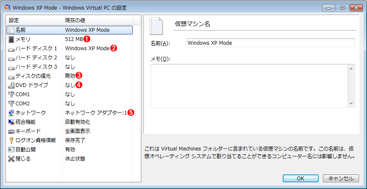
Task: Click the key icon beside ログオン資格情報
Action: (11, 140)
